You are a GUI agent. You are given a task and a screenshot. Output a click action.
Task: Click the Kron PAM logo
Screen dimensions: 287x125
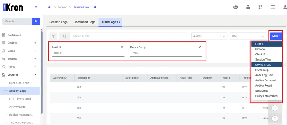click(x=13, y=8)
